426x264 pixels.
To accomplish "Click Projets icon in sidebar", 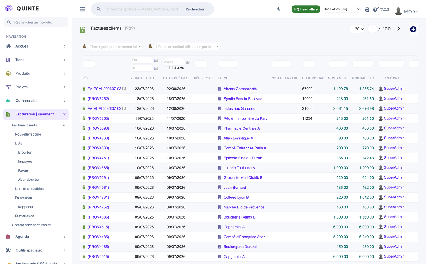I will [x=8, y=87].
